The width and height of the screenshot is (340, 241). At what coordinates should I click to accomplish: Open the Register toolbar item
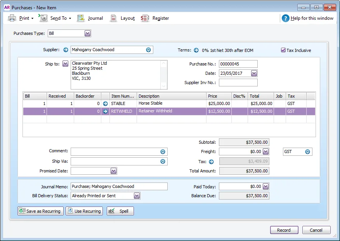160,18
